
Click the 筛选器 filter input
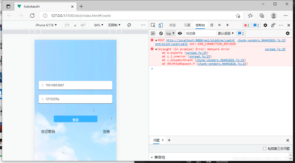(200, 33)
